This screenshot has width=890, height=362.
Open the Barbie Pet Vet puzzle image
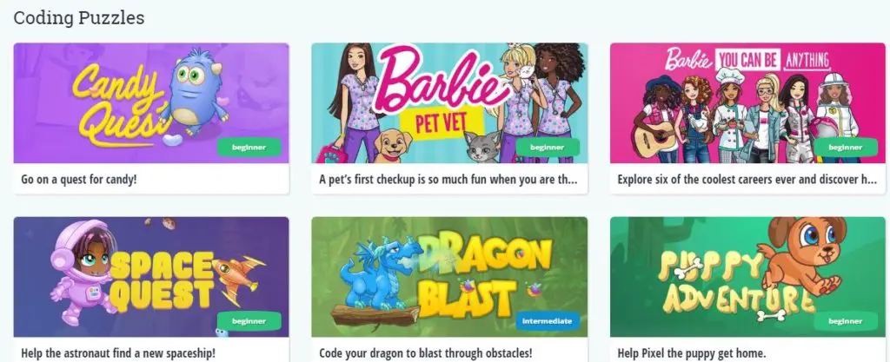(x=449, y=103)
